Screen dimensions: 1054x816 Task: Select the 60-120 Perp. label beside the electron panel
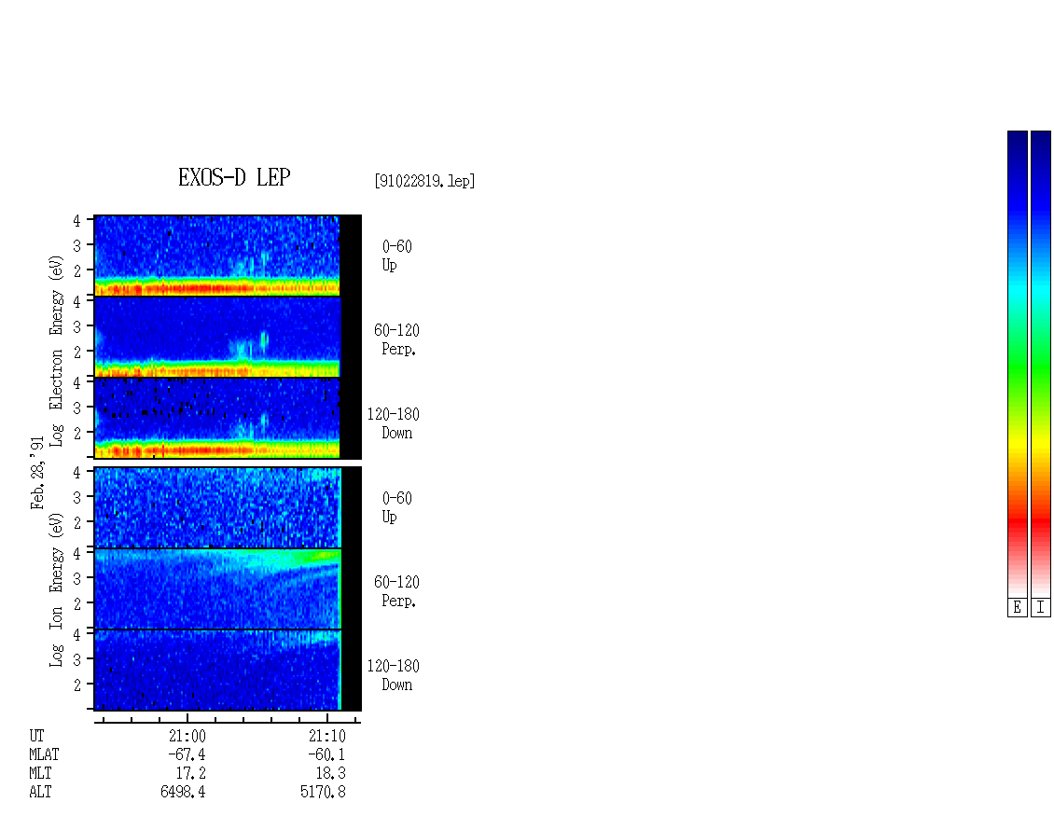click(396, 340)
